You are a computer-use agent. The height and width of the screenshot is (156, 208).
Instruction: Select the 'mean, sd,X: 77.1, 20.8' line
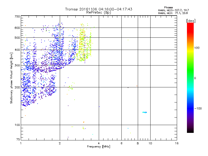click(173, 13)
